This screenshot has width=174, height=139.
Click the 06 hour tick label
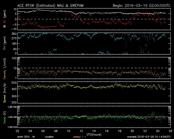tap(43, 131)
